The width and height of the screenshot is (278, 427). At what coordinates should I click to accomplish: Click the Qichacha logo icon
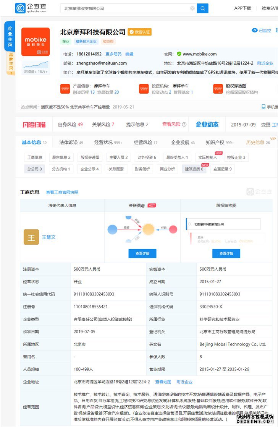coord(20,8)
